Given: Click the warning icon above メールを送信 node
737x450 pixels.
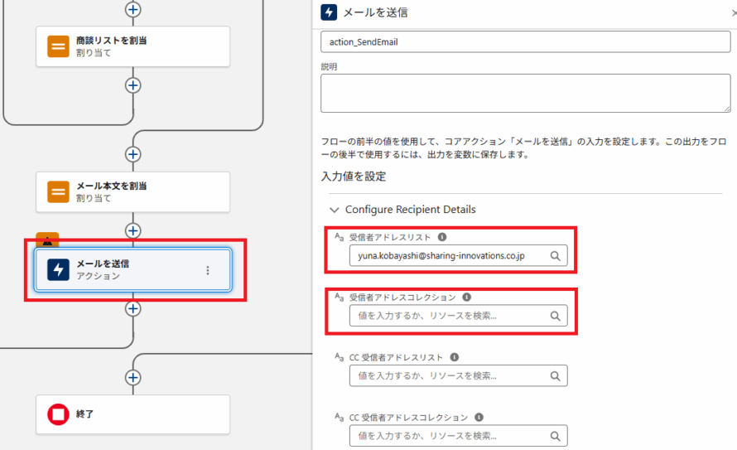Looking at the screenshot, I should [x=48, y=240].
